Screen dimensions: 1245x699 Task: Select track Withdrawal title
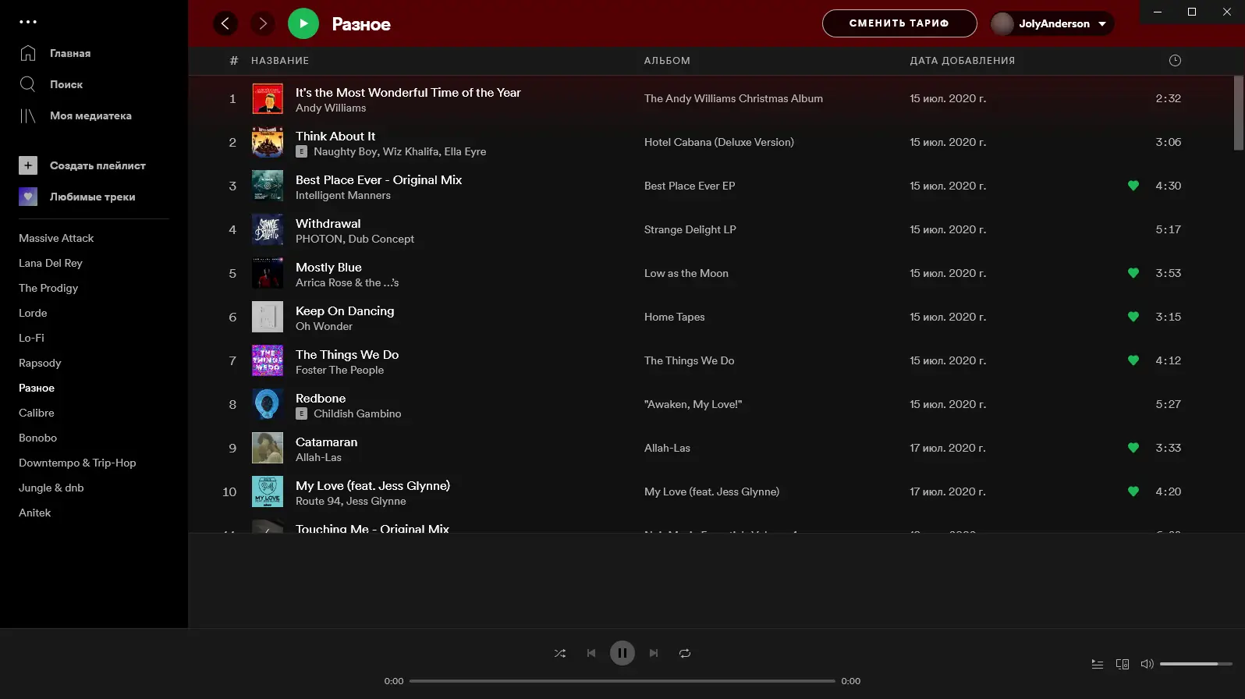coord(328,223)
